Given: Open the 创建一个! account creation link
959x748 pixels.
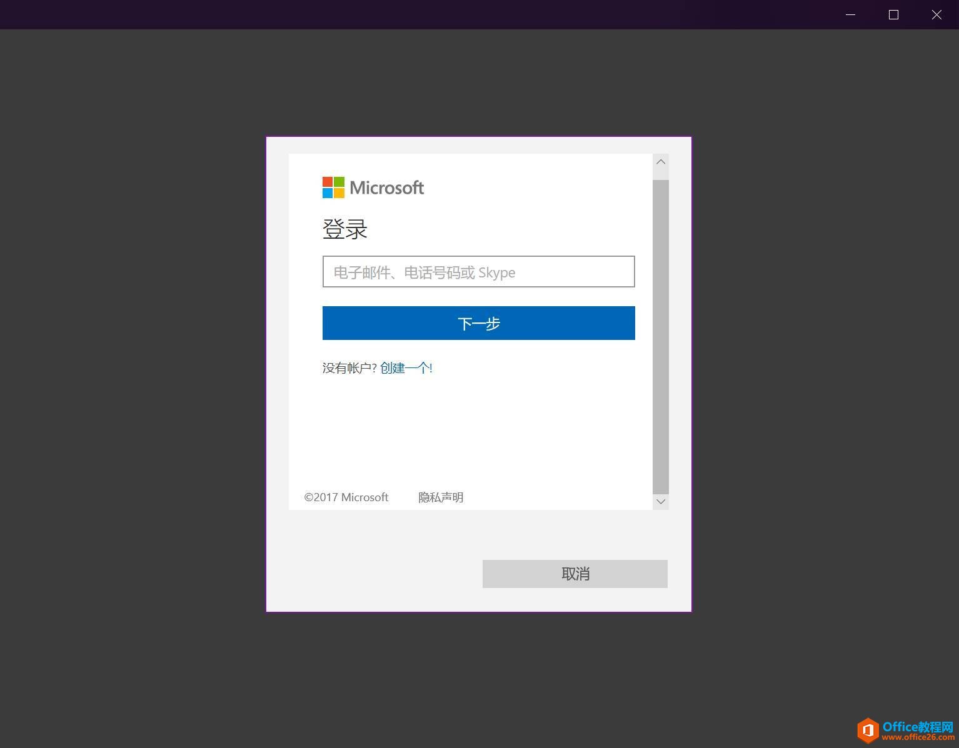Looking at the screenshot, I should 406,367.
